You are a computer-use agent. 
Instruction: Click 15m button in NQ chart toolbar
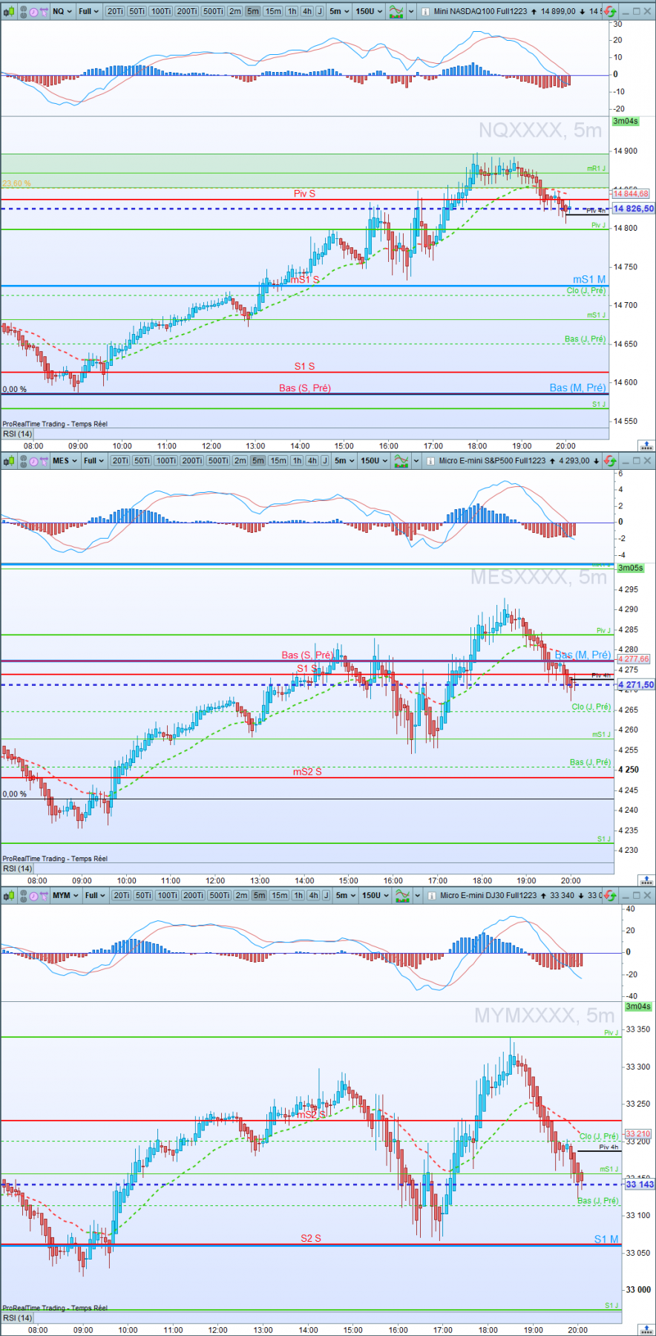click(x=273, y=11)
